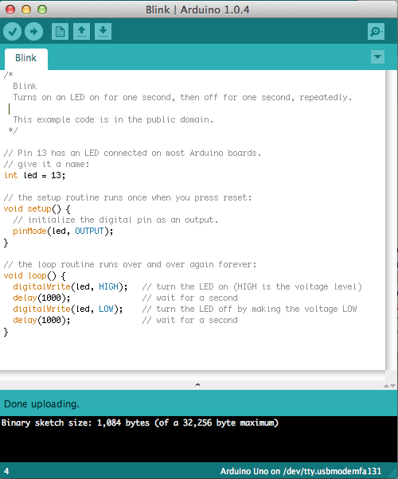Viewport: 398px width, 479px height.
Task: Click 'void loop() {' in the editor
Action: (34, 276)
